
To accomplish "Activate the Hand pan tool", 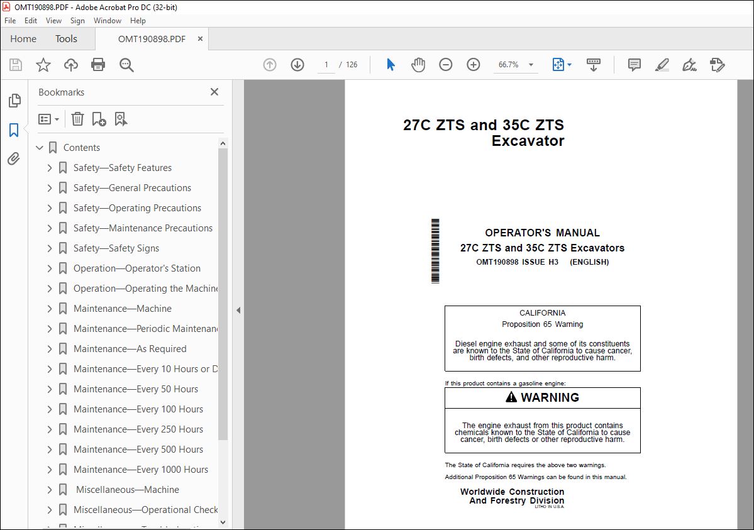I will [x=418, y=65].
